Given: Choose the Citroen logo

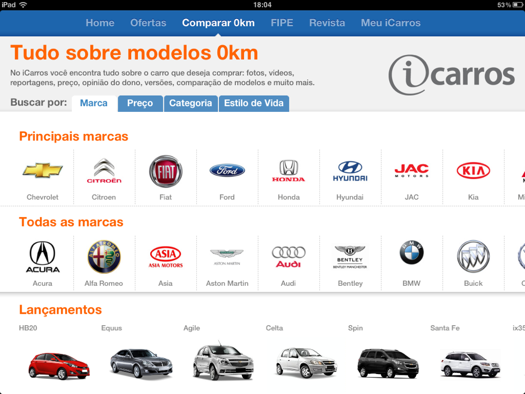Looking at the screenshot, I should pos(104,171).
